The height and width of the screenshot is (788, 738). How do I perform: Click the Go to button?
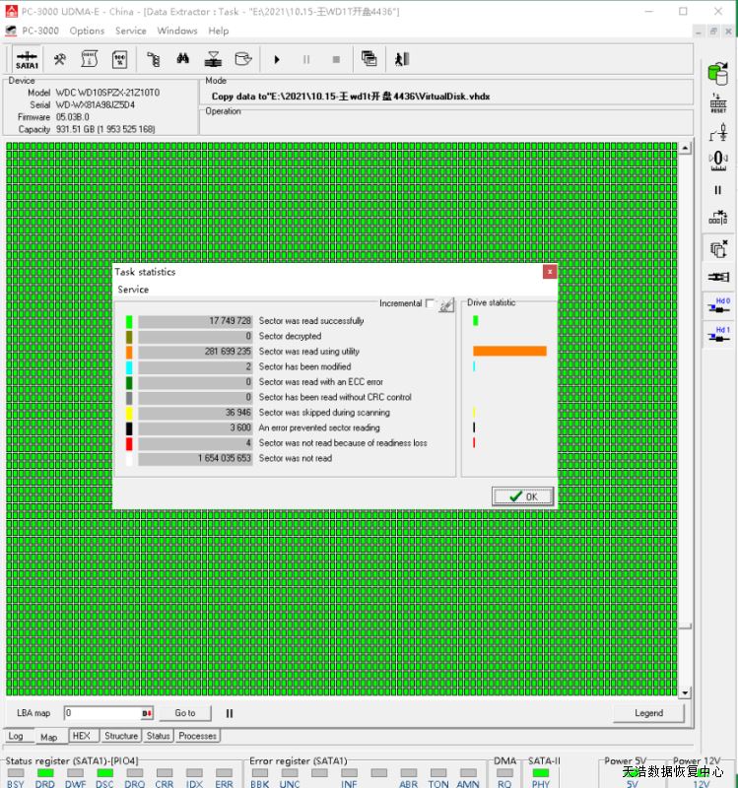click(x=185, y=713)
